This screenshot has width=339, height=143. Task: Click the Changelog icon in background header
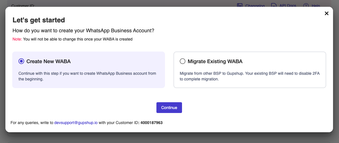pyautogui.click(x=239, y=5)
